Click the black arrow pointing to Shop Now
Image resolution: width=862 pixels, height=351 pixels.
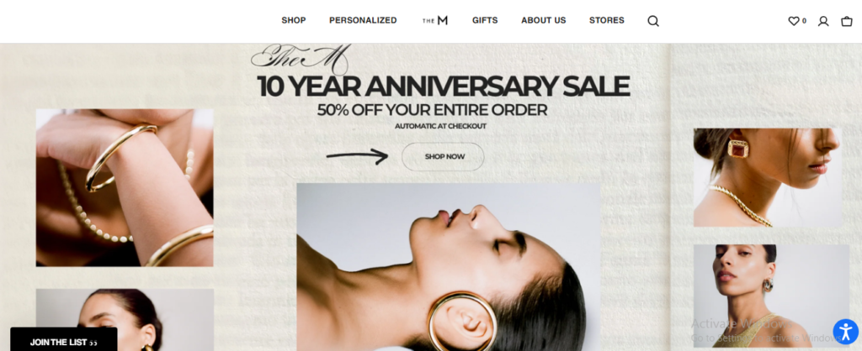pyautogui.click(x=357, y=156)
